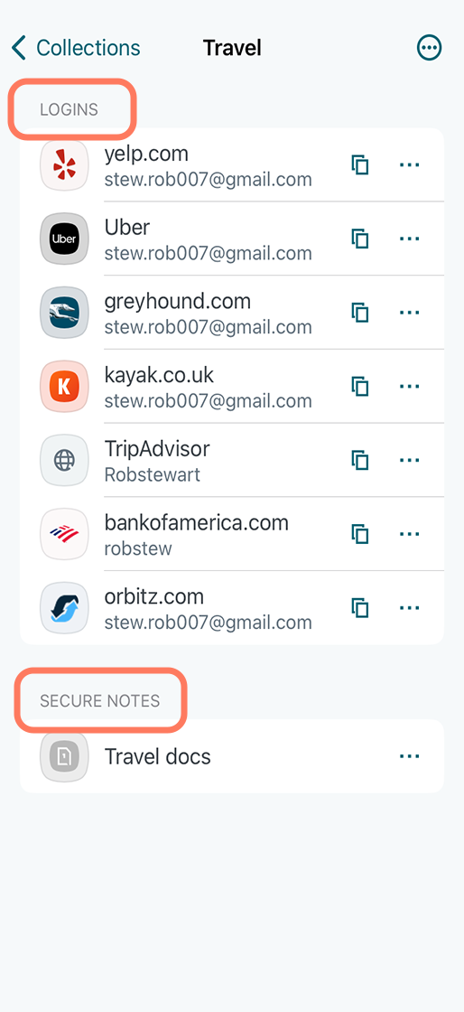The width and height of the screenshot is (464, 1012).
Task: Copy the Uber login credentials
Action: pos(359,239)
